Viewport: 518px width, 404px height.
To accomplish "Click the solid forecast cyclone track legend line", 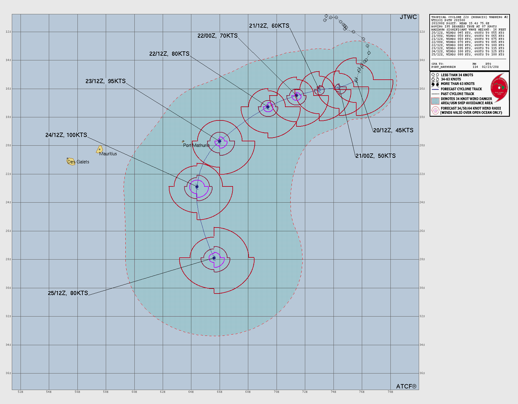I will pyautogui.click(x=435, y=89).
